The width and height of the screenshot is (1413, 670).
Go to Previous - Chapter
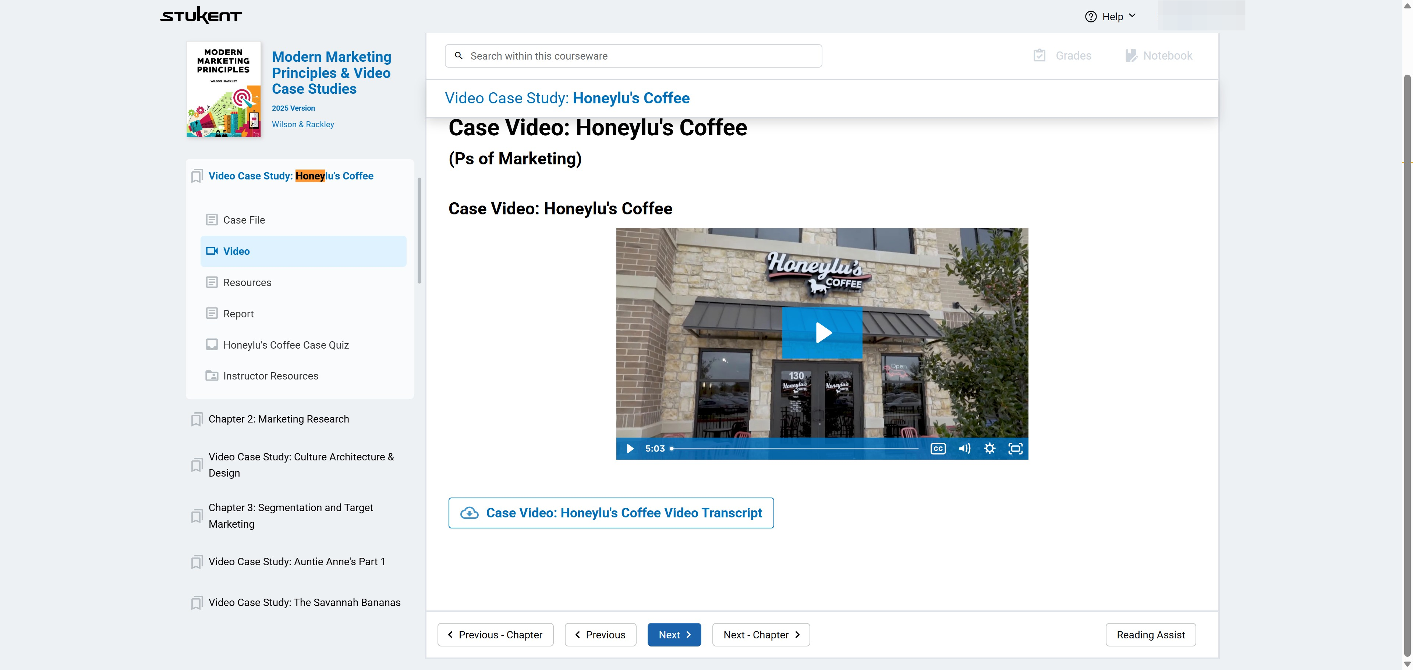pyautogui.click(x=495, y=635)
